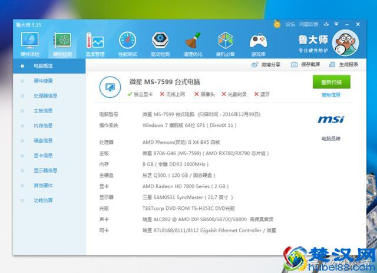
Task: Click 重新扫描 green rescan button
Action: [331, 82]
